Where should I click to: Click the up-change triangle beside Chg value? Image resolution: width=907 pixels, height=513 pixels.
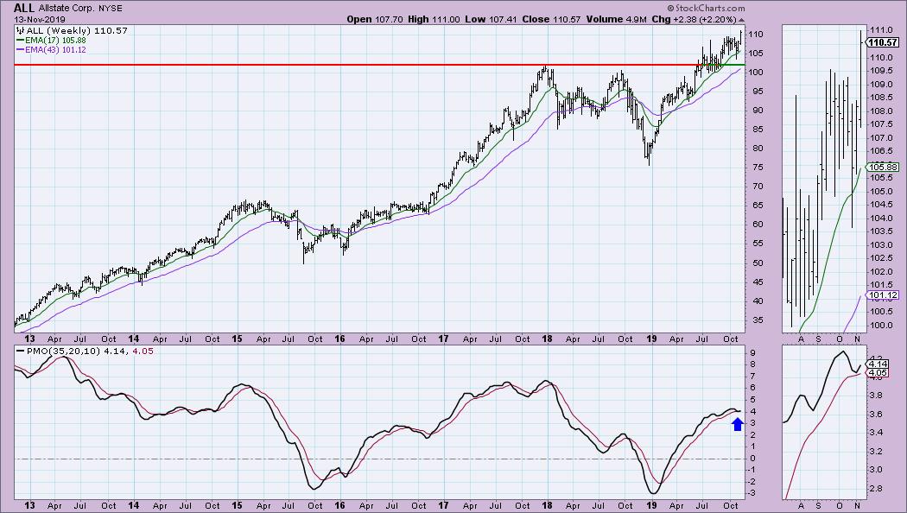coord(741,20)
